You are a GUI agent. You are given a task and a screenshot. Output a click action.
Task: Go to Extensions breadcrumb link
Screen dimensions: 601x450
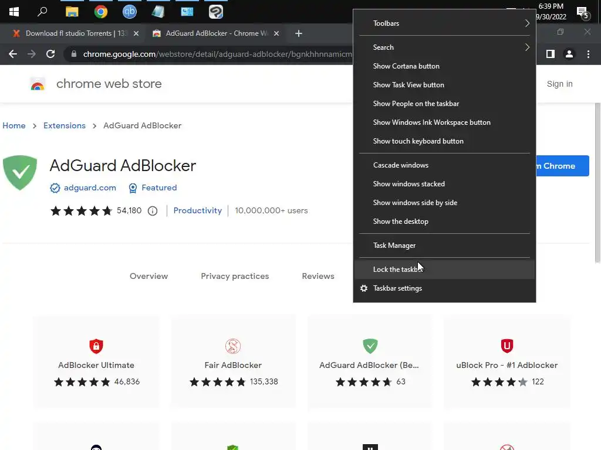click(x=65, y=125)
